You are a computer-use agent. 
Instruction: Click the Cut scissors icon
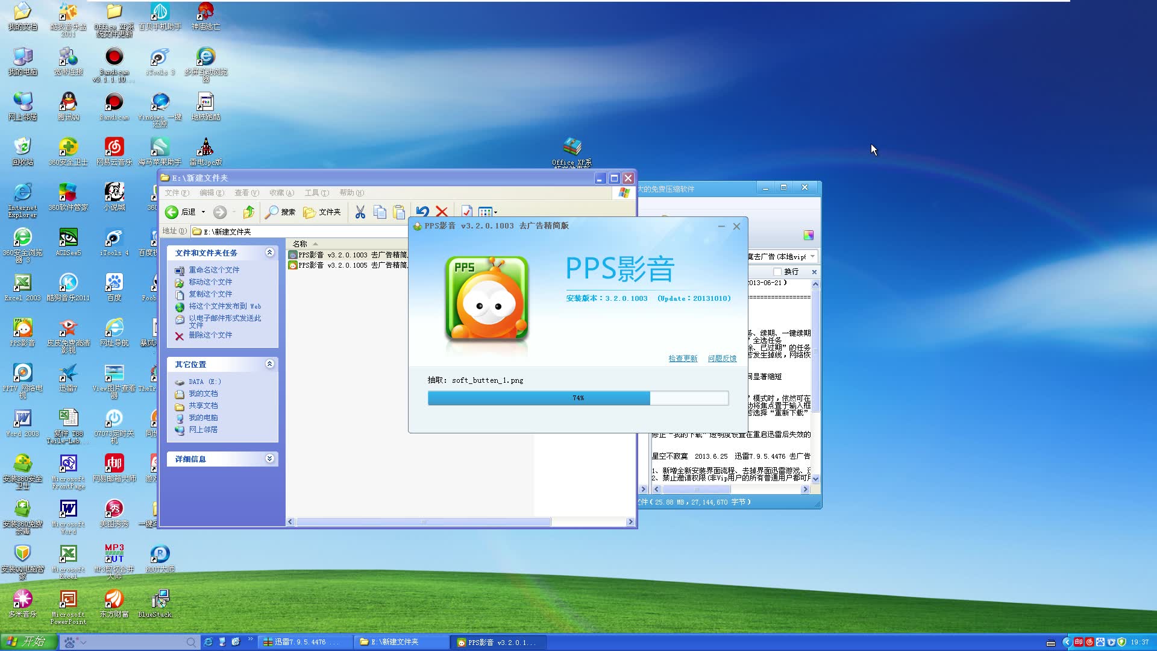pos(360,212)
